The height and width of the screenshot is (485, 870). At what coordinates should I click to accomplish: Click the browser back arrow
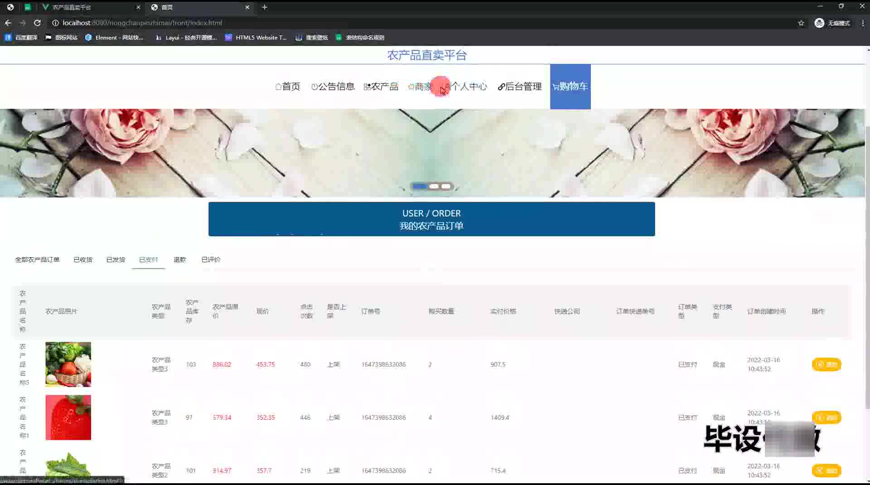8,23
